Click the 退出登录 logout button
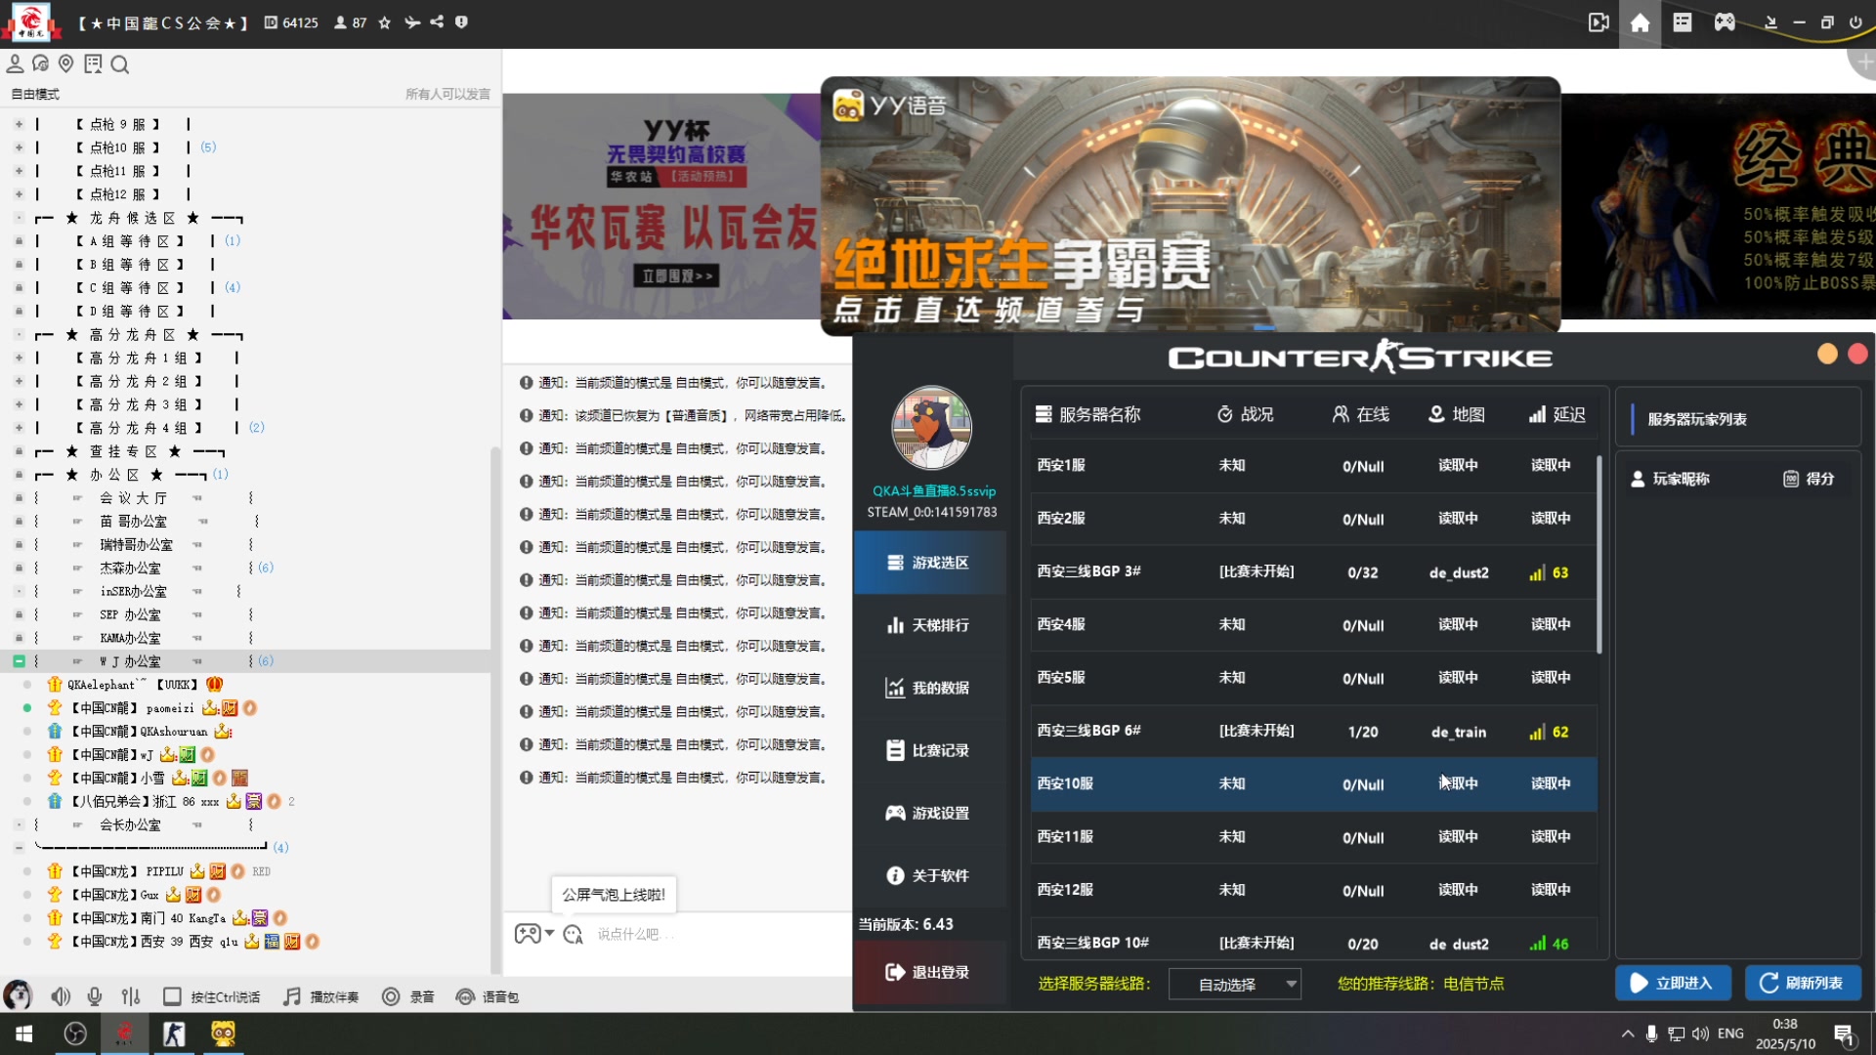 click(929, 972)
